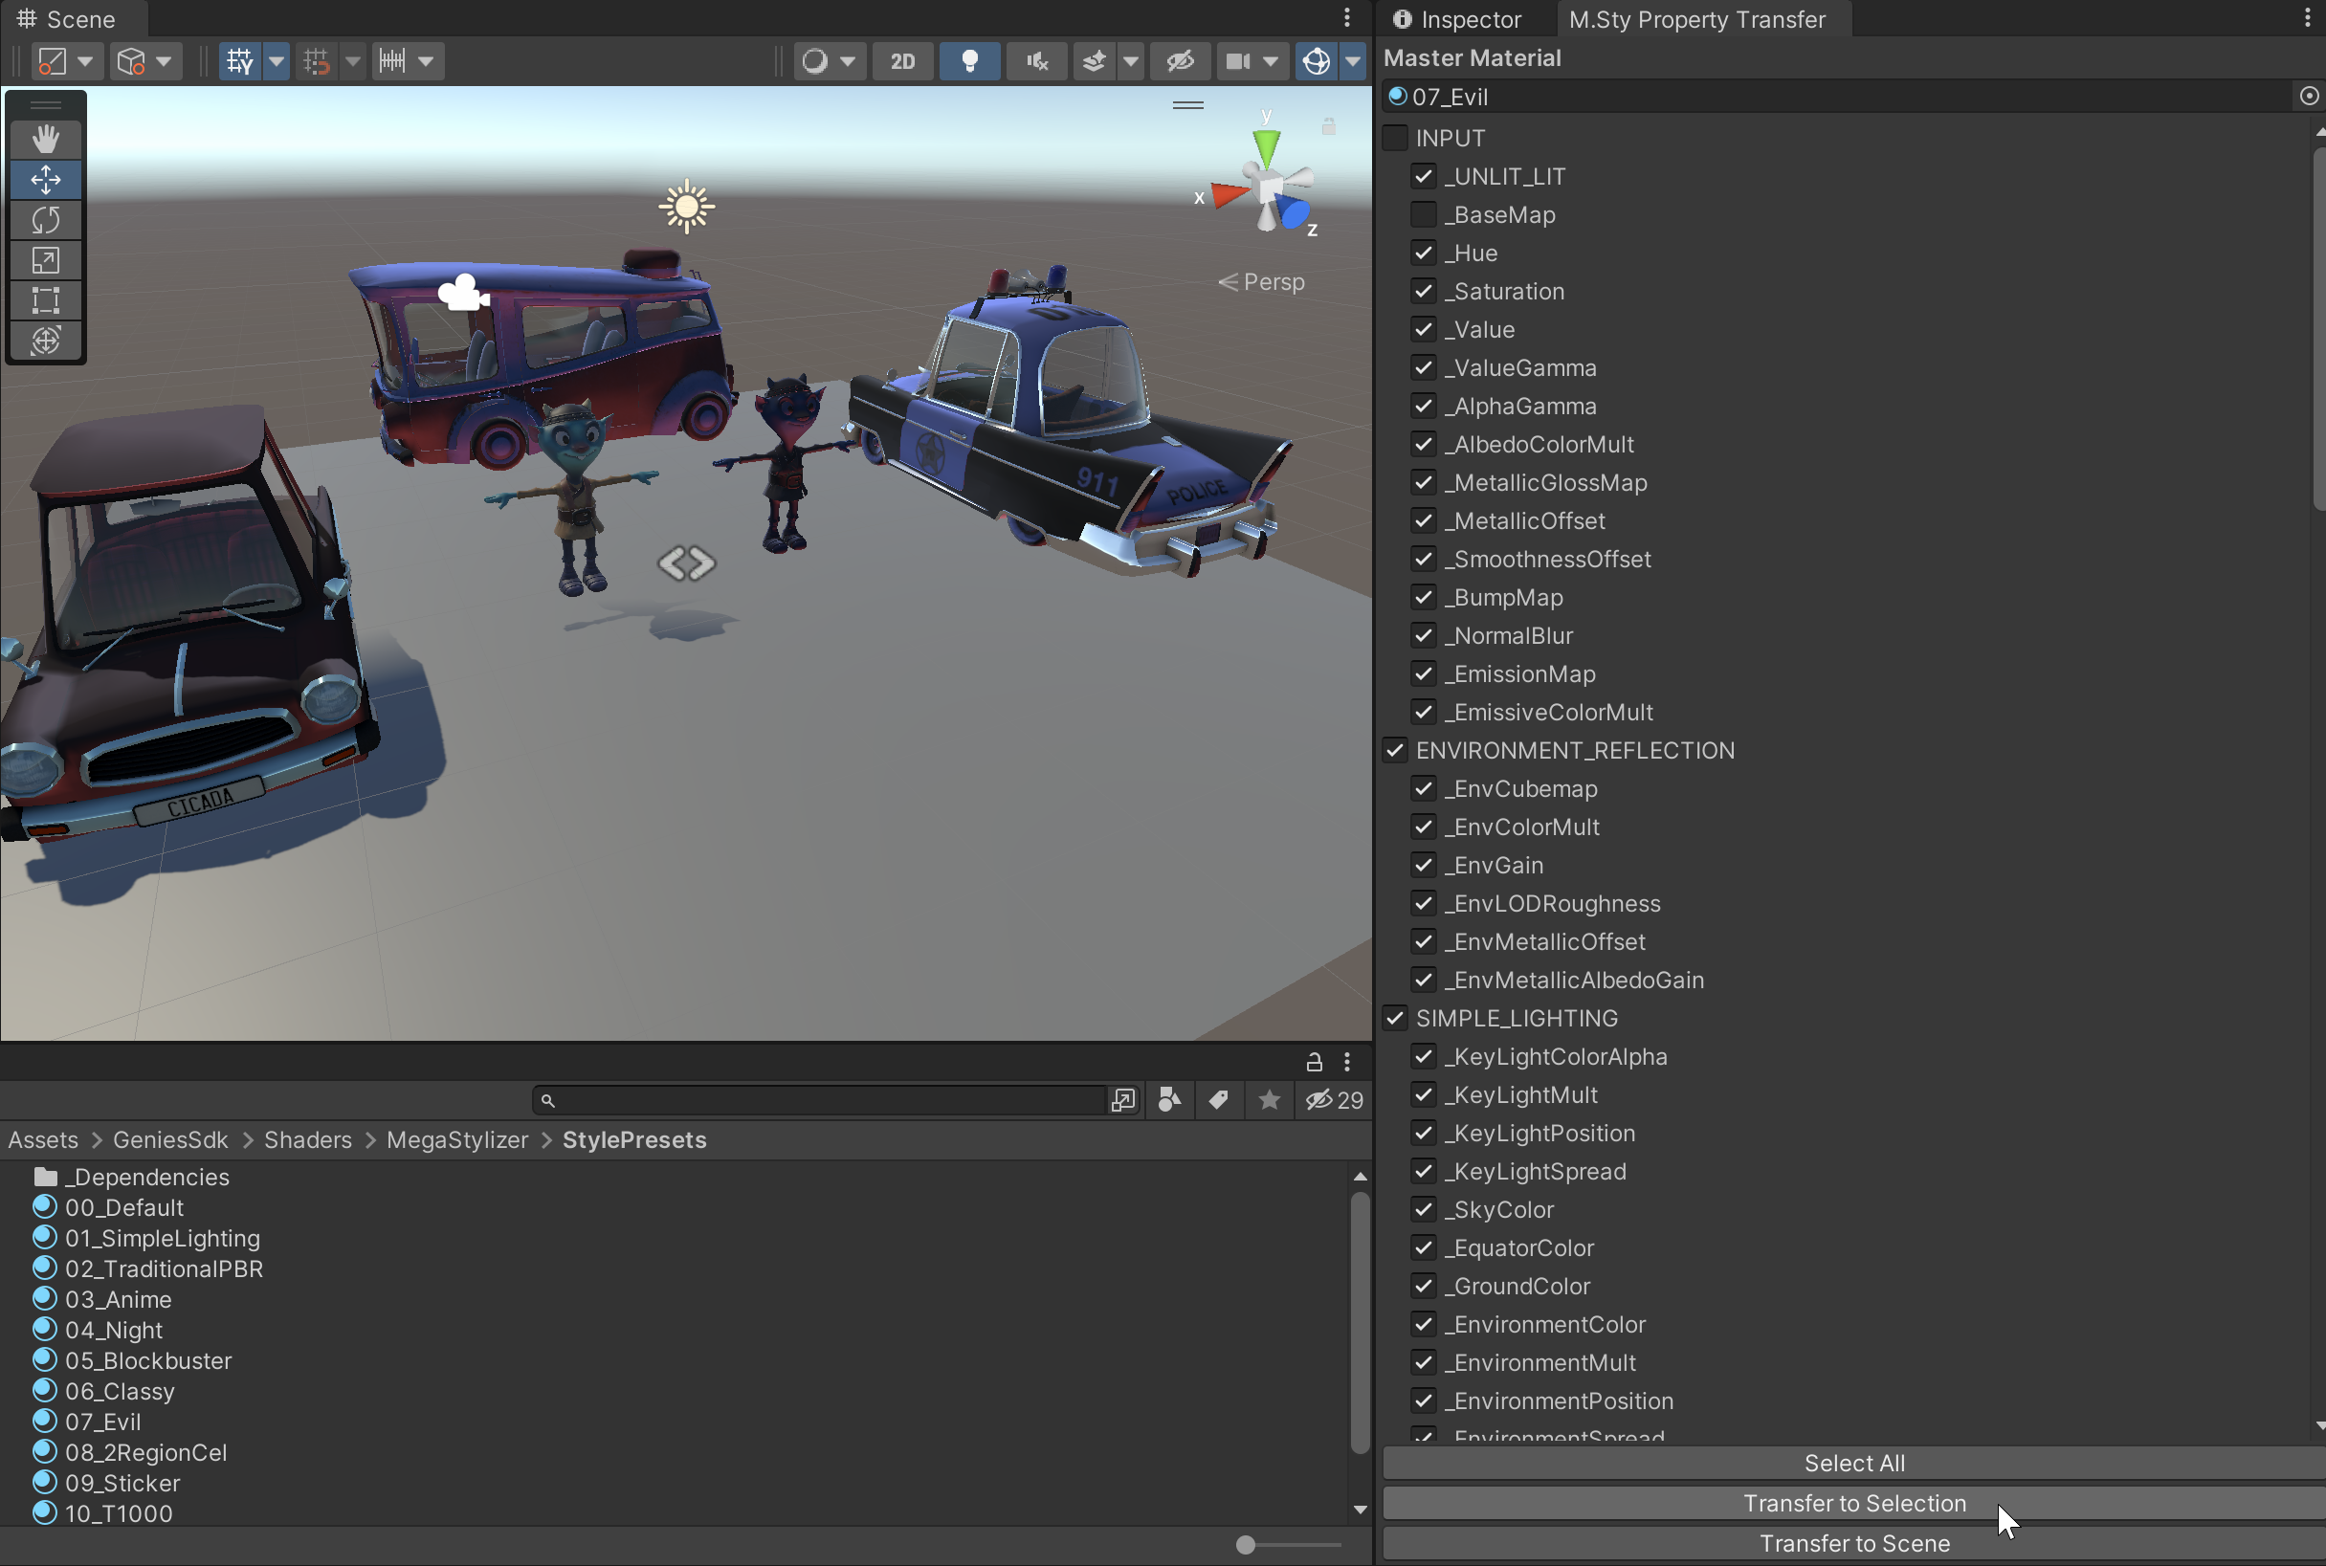This screenshot has width=2326, height=1566.
Task: Select the Rotate tool
Action: tap(46, 220)
